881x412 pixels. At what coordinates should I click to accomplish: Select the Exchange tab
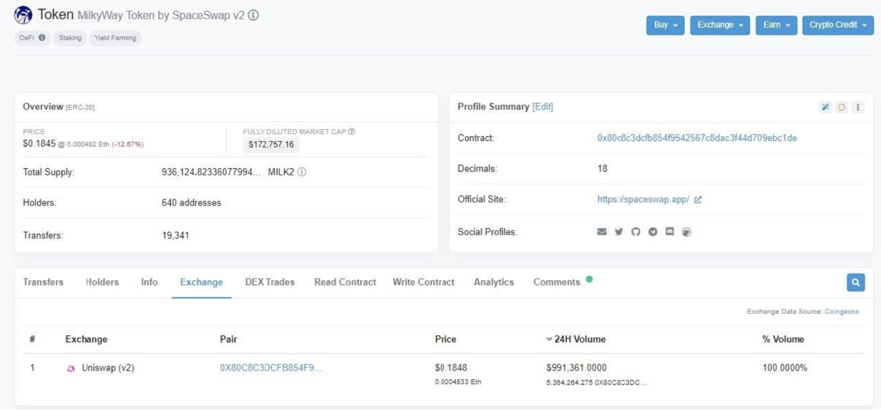[201, 282]
